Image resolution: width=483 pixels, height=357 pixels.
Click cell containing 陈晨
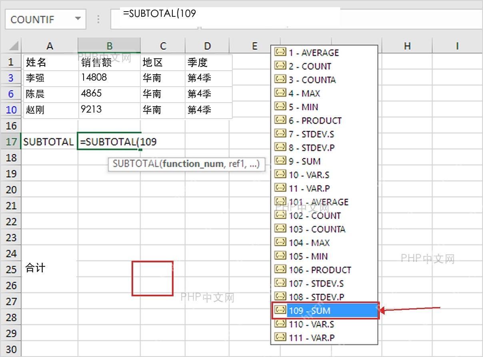(x=51, y=95)
